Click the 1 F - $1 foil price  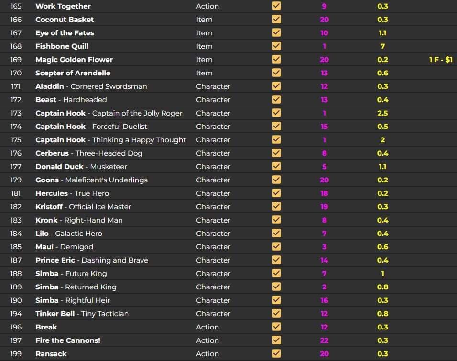(x=440, y=60)
